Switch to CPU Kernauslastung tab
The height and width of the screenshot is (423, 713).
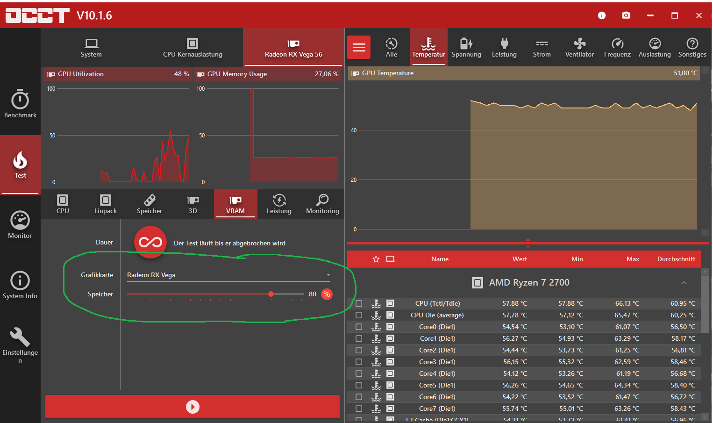tap(193, 48)
